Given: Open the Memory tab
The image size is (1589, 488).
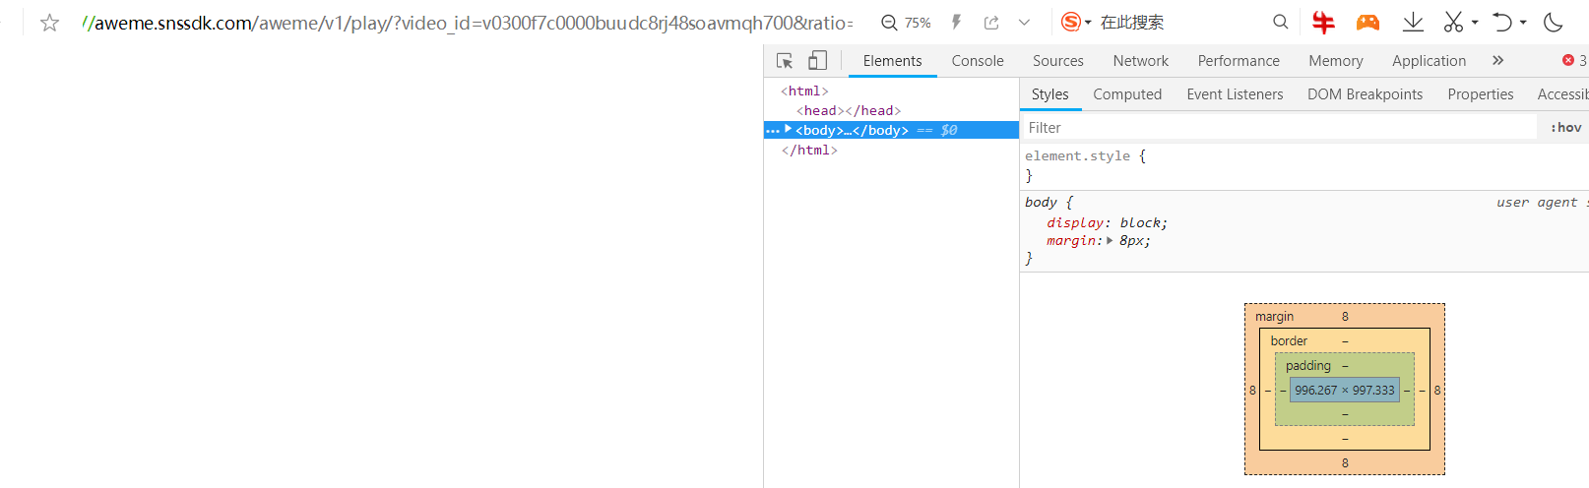Looking at the screenshot, I should (1336, 61).
